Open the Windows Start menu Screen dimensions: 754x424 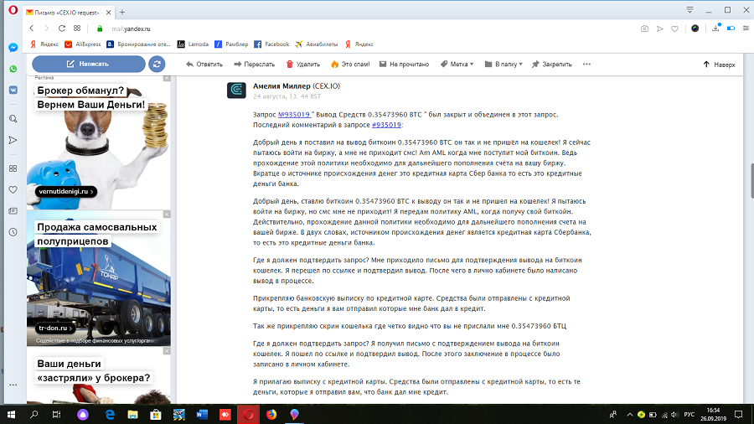[x=11, y=415]
